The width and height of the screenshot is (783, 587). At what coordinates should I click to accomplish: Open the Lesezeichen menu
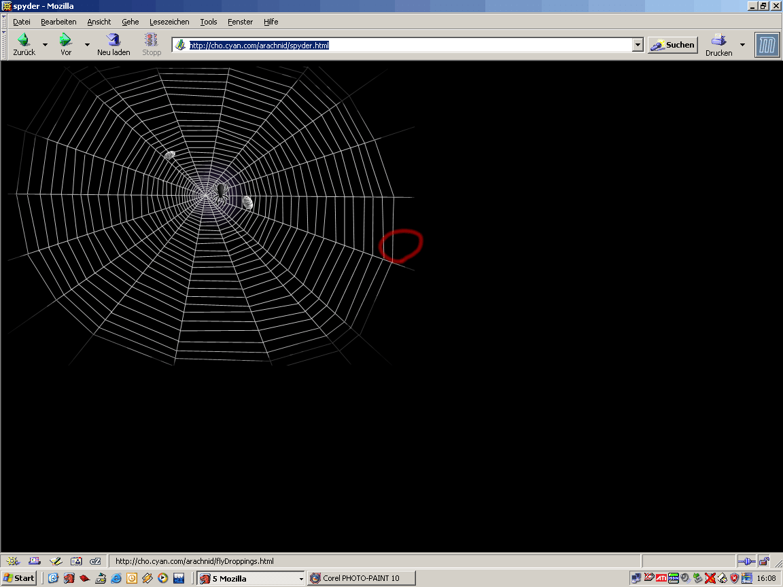169,22
